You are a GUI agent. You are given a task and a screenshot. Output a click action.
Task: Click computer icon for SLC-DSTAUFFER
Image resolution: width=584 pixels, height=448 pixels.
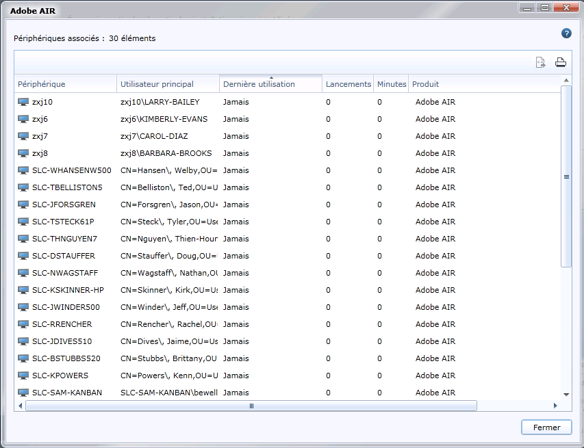click(x=23, y=256)
